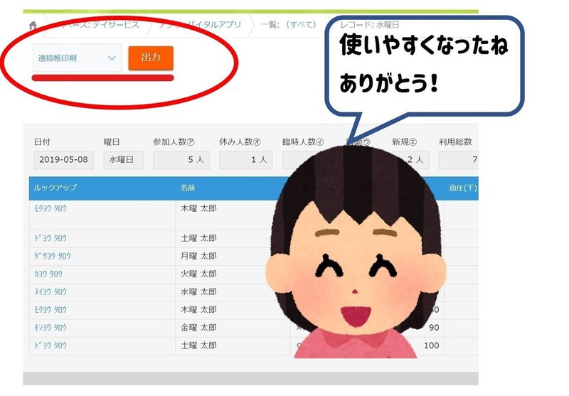Click the ルックアップ column header
The image size is (569, 396).
[x=55, y=188]
